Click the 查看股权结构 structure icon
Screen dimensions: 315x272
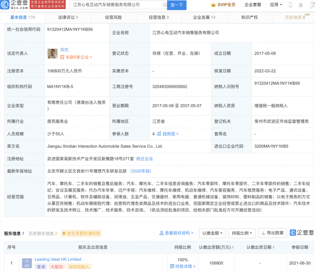coord(161,233)
